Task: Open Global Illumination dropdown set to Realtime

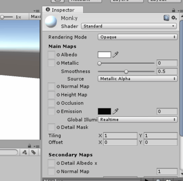Action: click(x=138, y=120)
